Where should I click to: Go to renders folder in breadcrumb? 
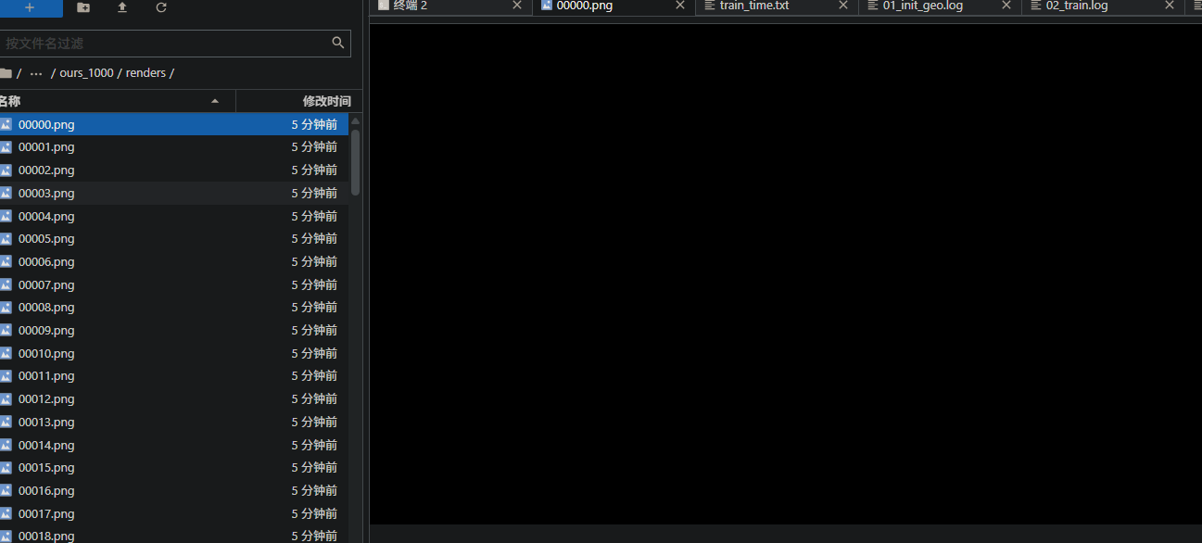click(146, 73)
